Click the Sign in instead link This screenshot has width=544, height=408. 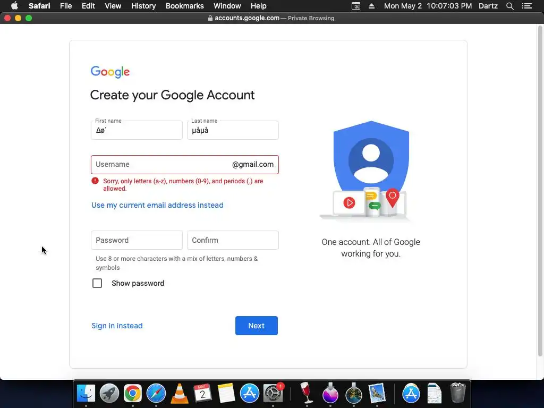117,326
